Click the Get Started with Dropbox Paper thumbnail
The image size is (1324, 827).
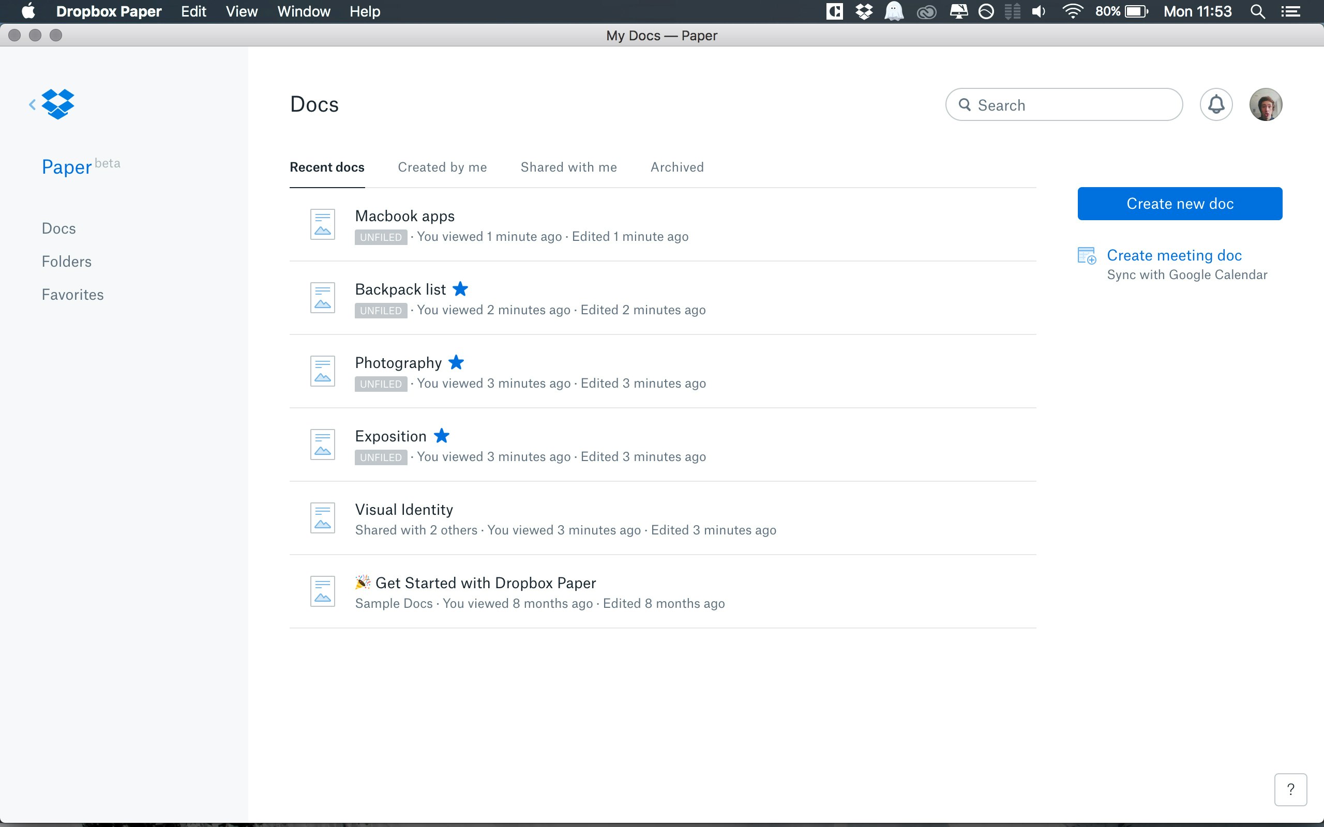click(322, 591)
